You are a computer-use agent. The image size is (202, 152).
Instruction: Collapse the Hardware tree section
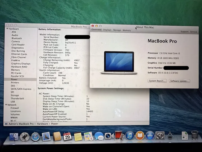tap(7, 29)
